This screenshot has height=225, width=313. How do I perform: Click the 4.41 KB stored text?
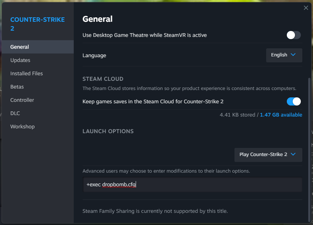coord(237,115)
